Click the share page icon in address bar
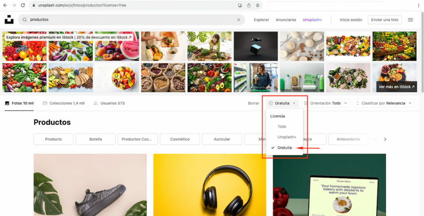The width and height of the screenshot is (424, 216). click(x=249, y=5)
